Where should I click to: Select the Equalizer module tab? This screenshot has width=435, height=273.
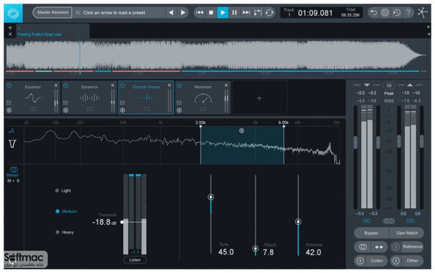[32, 98]
